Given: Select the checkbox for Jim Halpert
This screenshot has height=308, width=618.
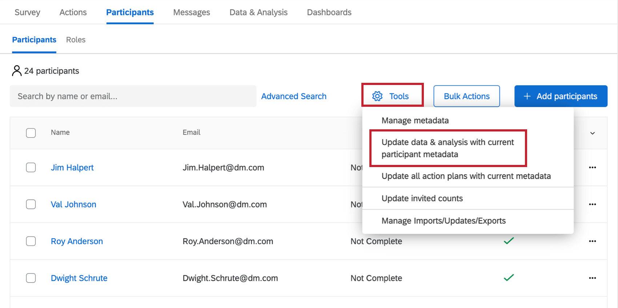Looking at the screenshot, I should point(31,167).
